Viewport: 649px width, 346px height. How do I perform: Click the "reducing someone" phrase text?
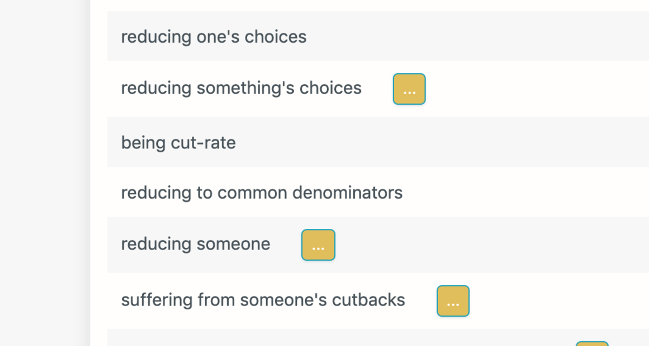click(x=195, y=244)
